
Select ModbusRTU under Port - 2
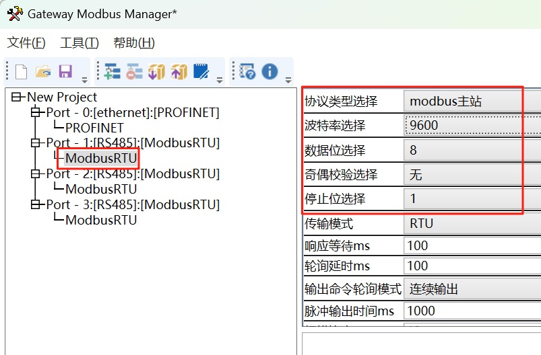click(x=101, y=189)
